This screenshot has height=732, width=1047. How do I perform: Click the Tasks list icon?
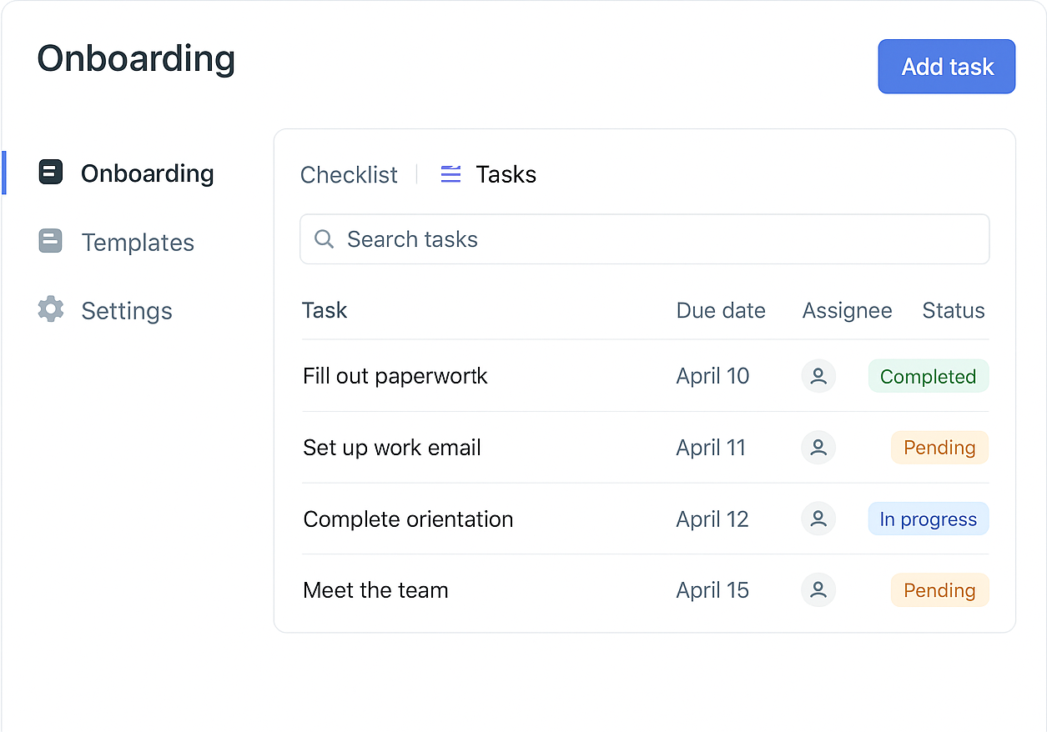pos(451,174)
